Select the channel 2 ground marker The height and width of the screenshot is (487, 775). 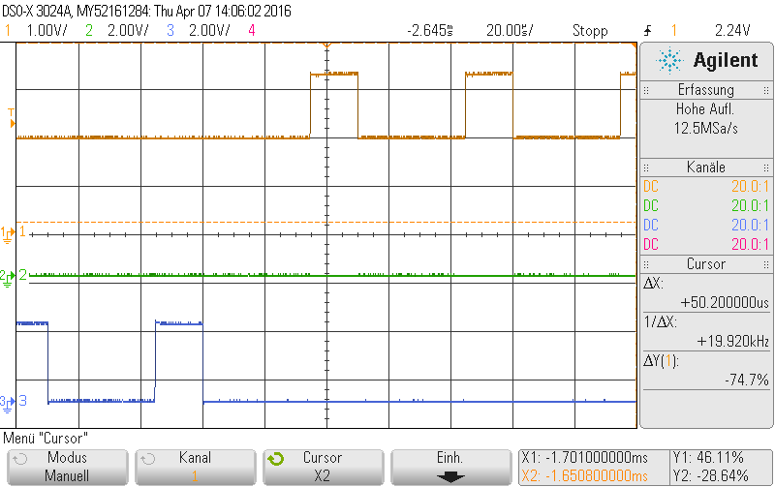7,278
